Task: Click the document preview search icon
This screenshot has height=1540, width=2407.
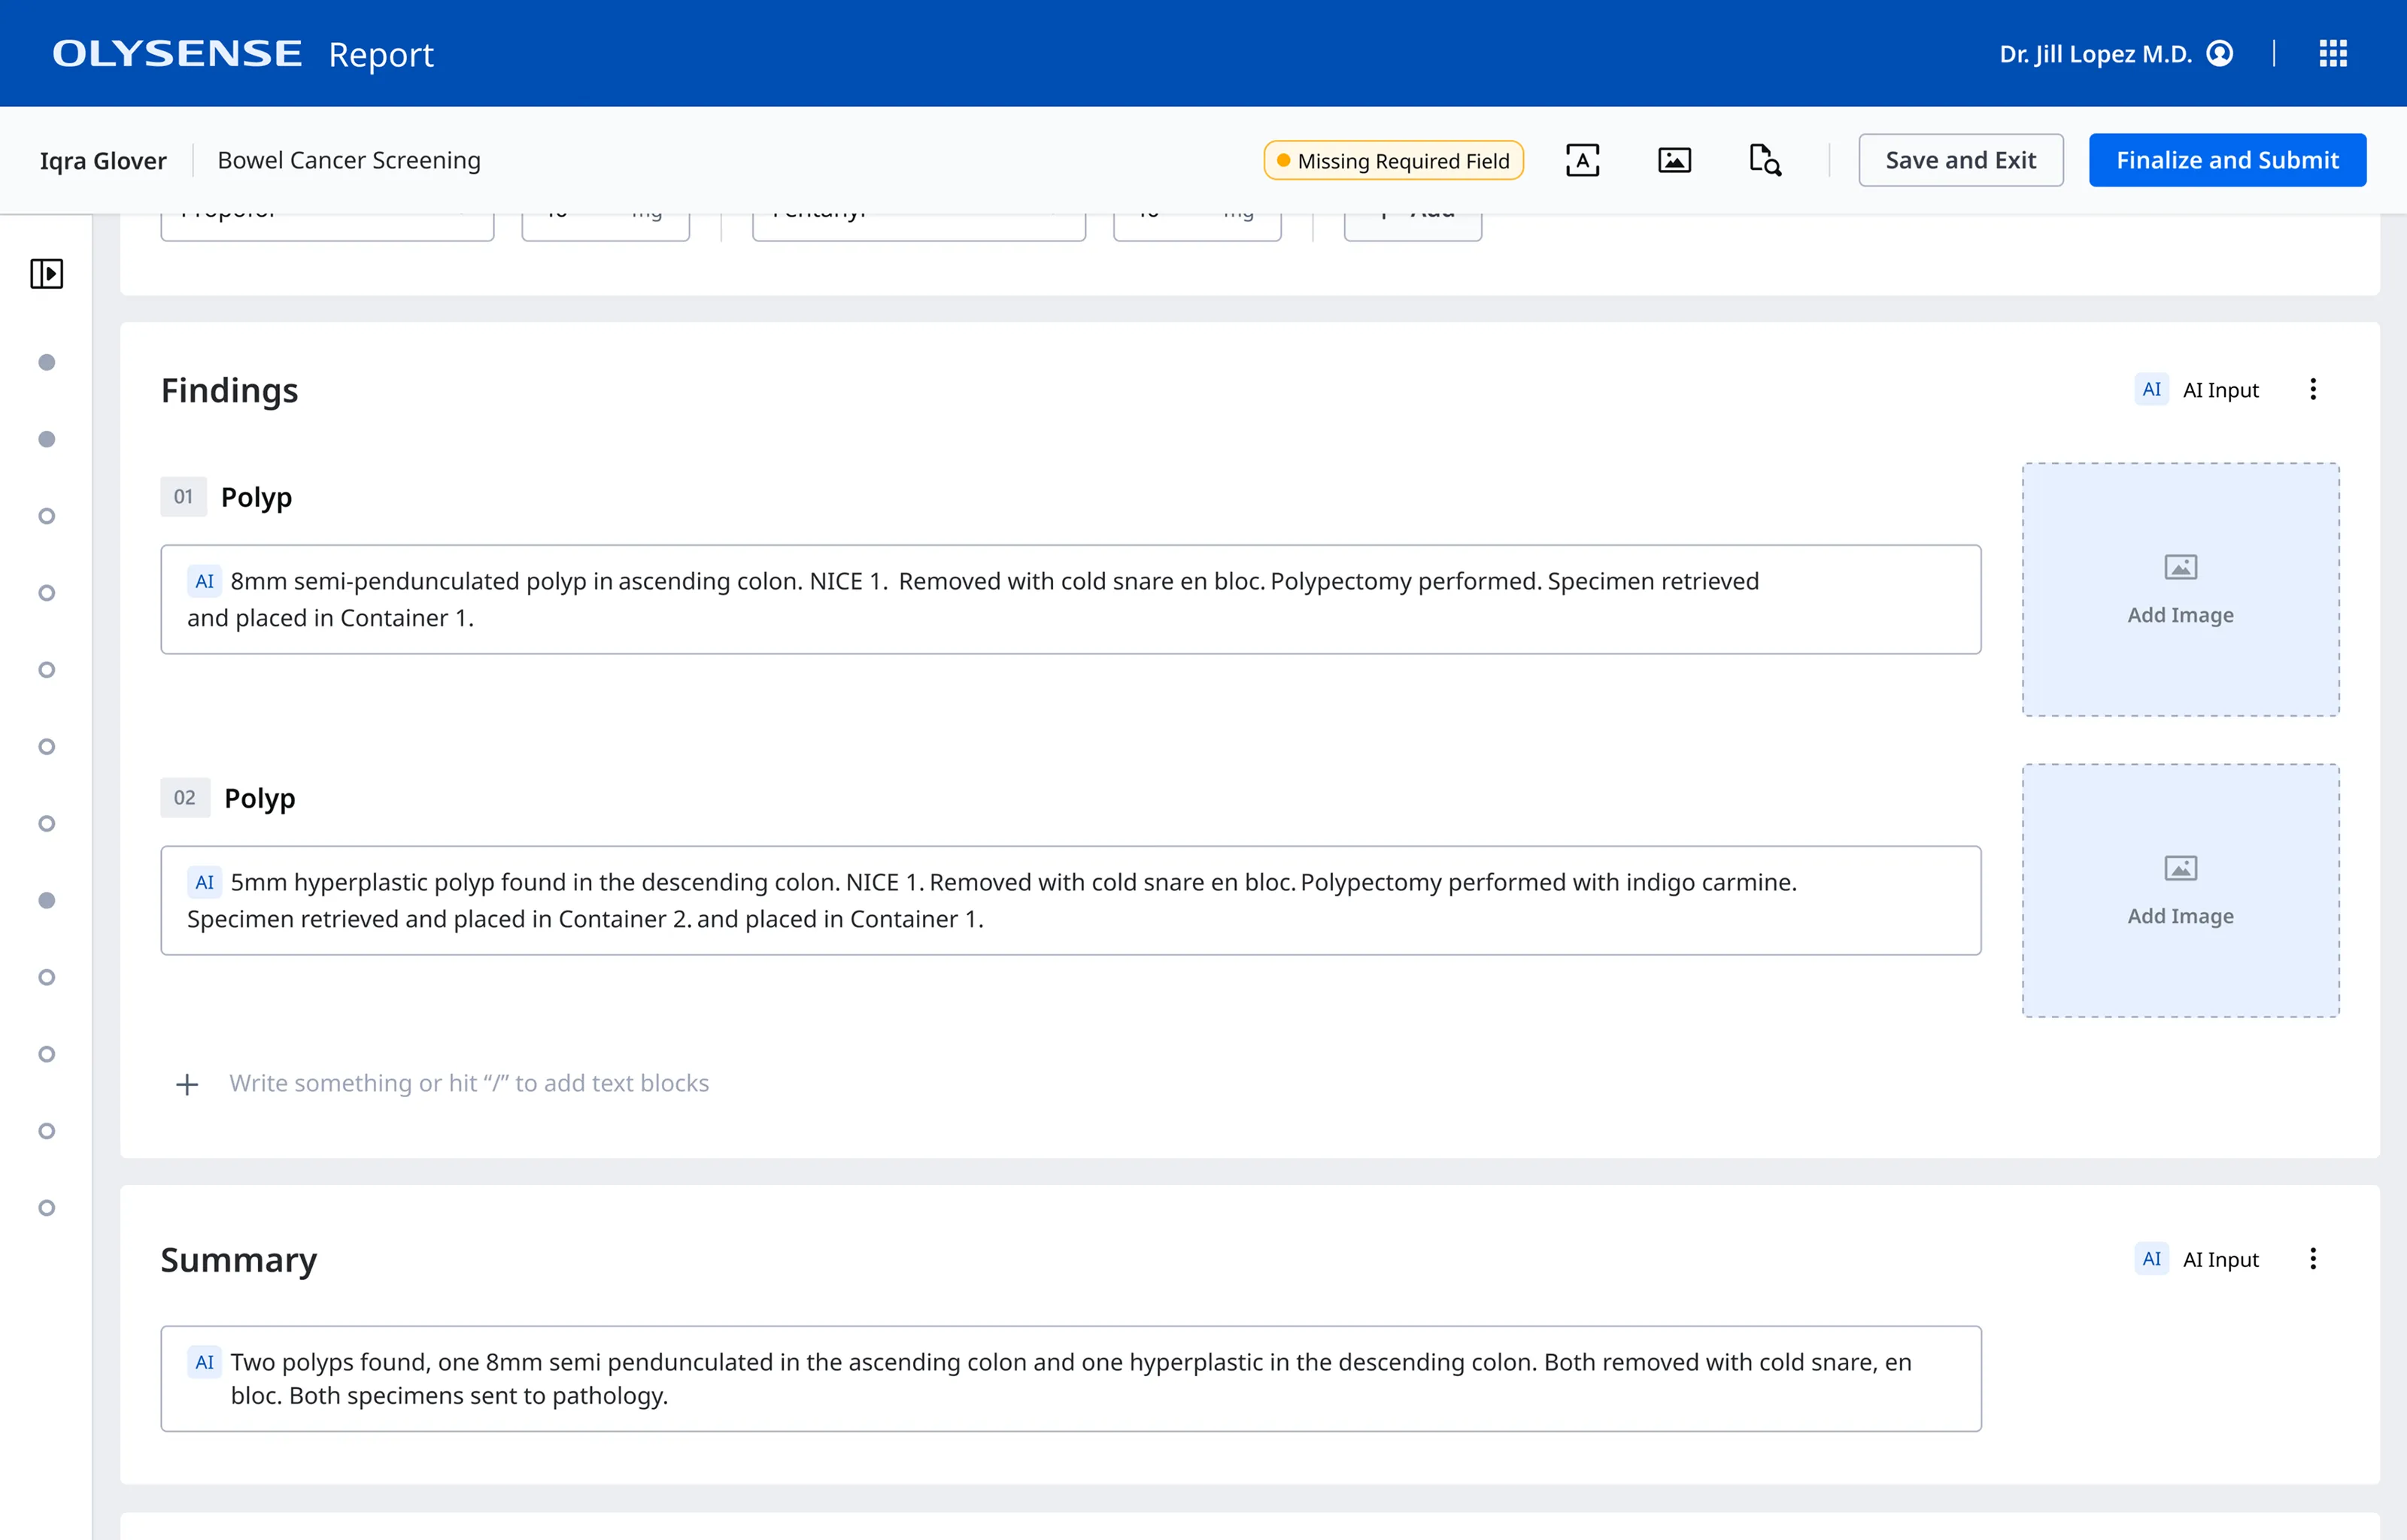Action: [x=1764, y=160]
